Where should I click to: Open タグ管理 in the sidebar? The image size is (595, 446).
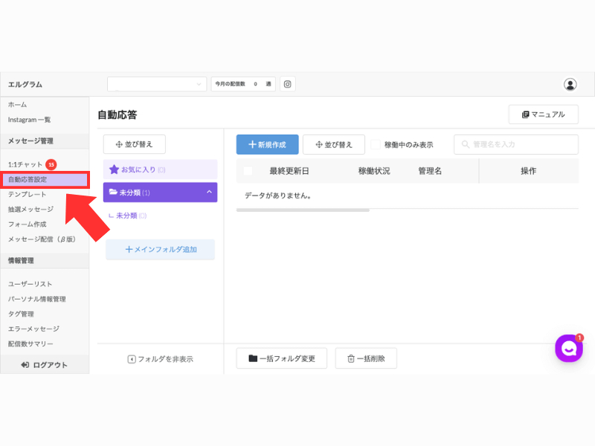[x=21, y=314]
